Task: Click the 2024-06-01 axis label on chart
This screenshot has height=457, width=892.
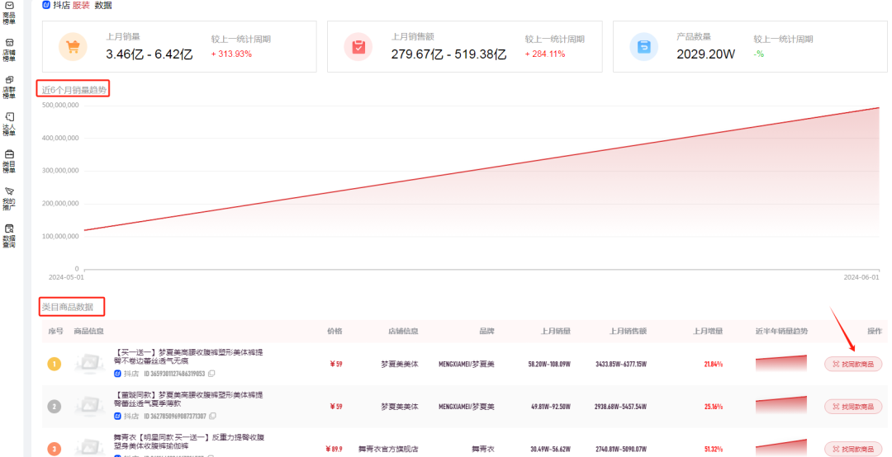Action: (861, 277)
